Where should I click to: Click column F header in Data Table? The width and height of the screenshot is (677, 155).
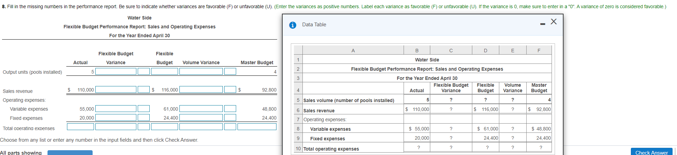click(539, 51)
